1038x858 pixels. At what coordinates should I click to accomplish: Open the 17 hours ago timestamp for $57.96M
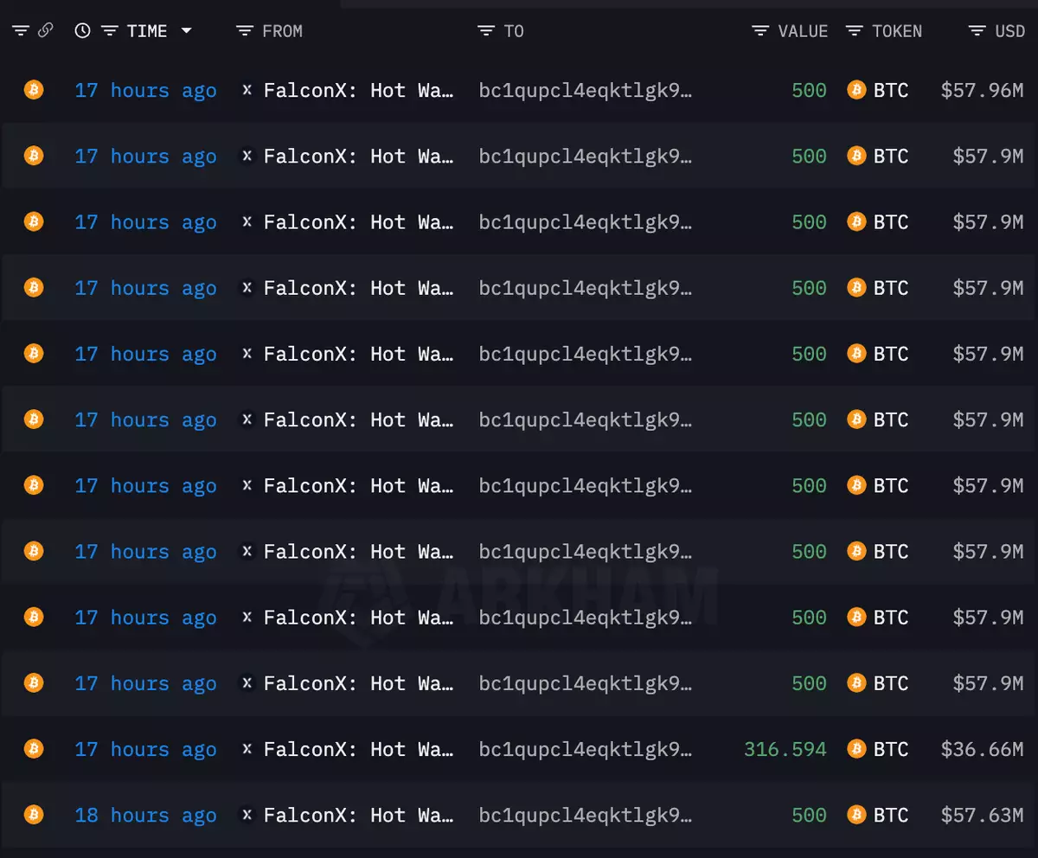pos(145,90)
